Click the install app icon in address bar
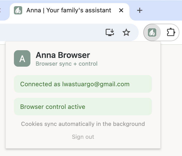This screenshot has width=182, height=156. pos(110,32)
